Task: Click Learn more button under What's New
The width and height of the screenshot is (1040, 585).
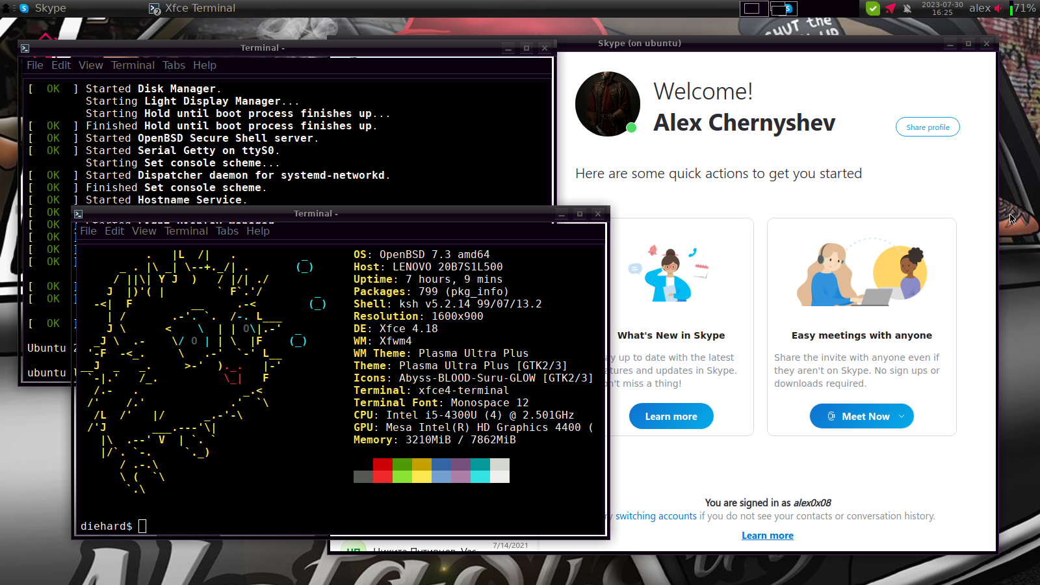Action: 671,417
